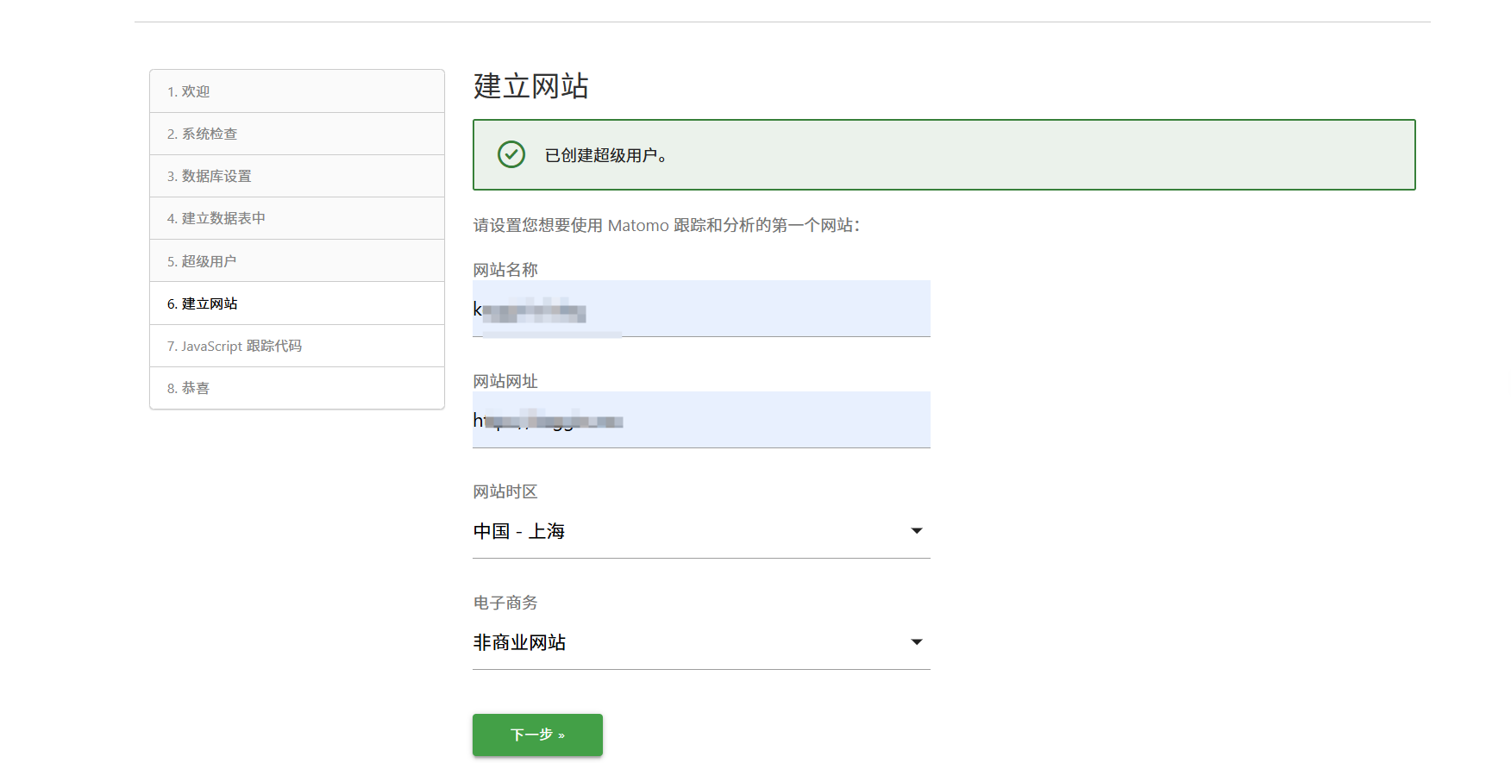Jump to step 5 超级用户
This screenshot has width=1511, height=763.
pos(202,261)
